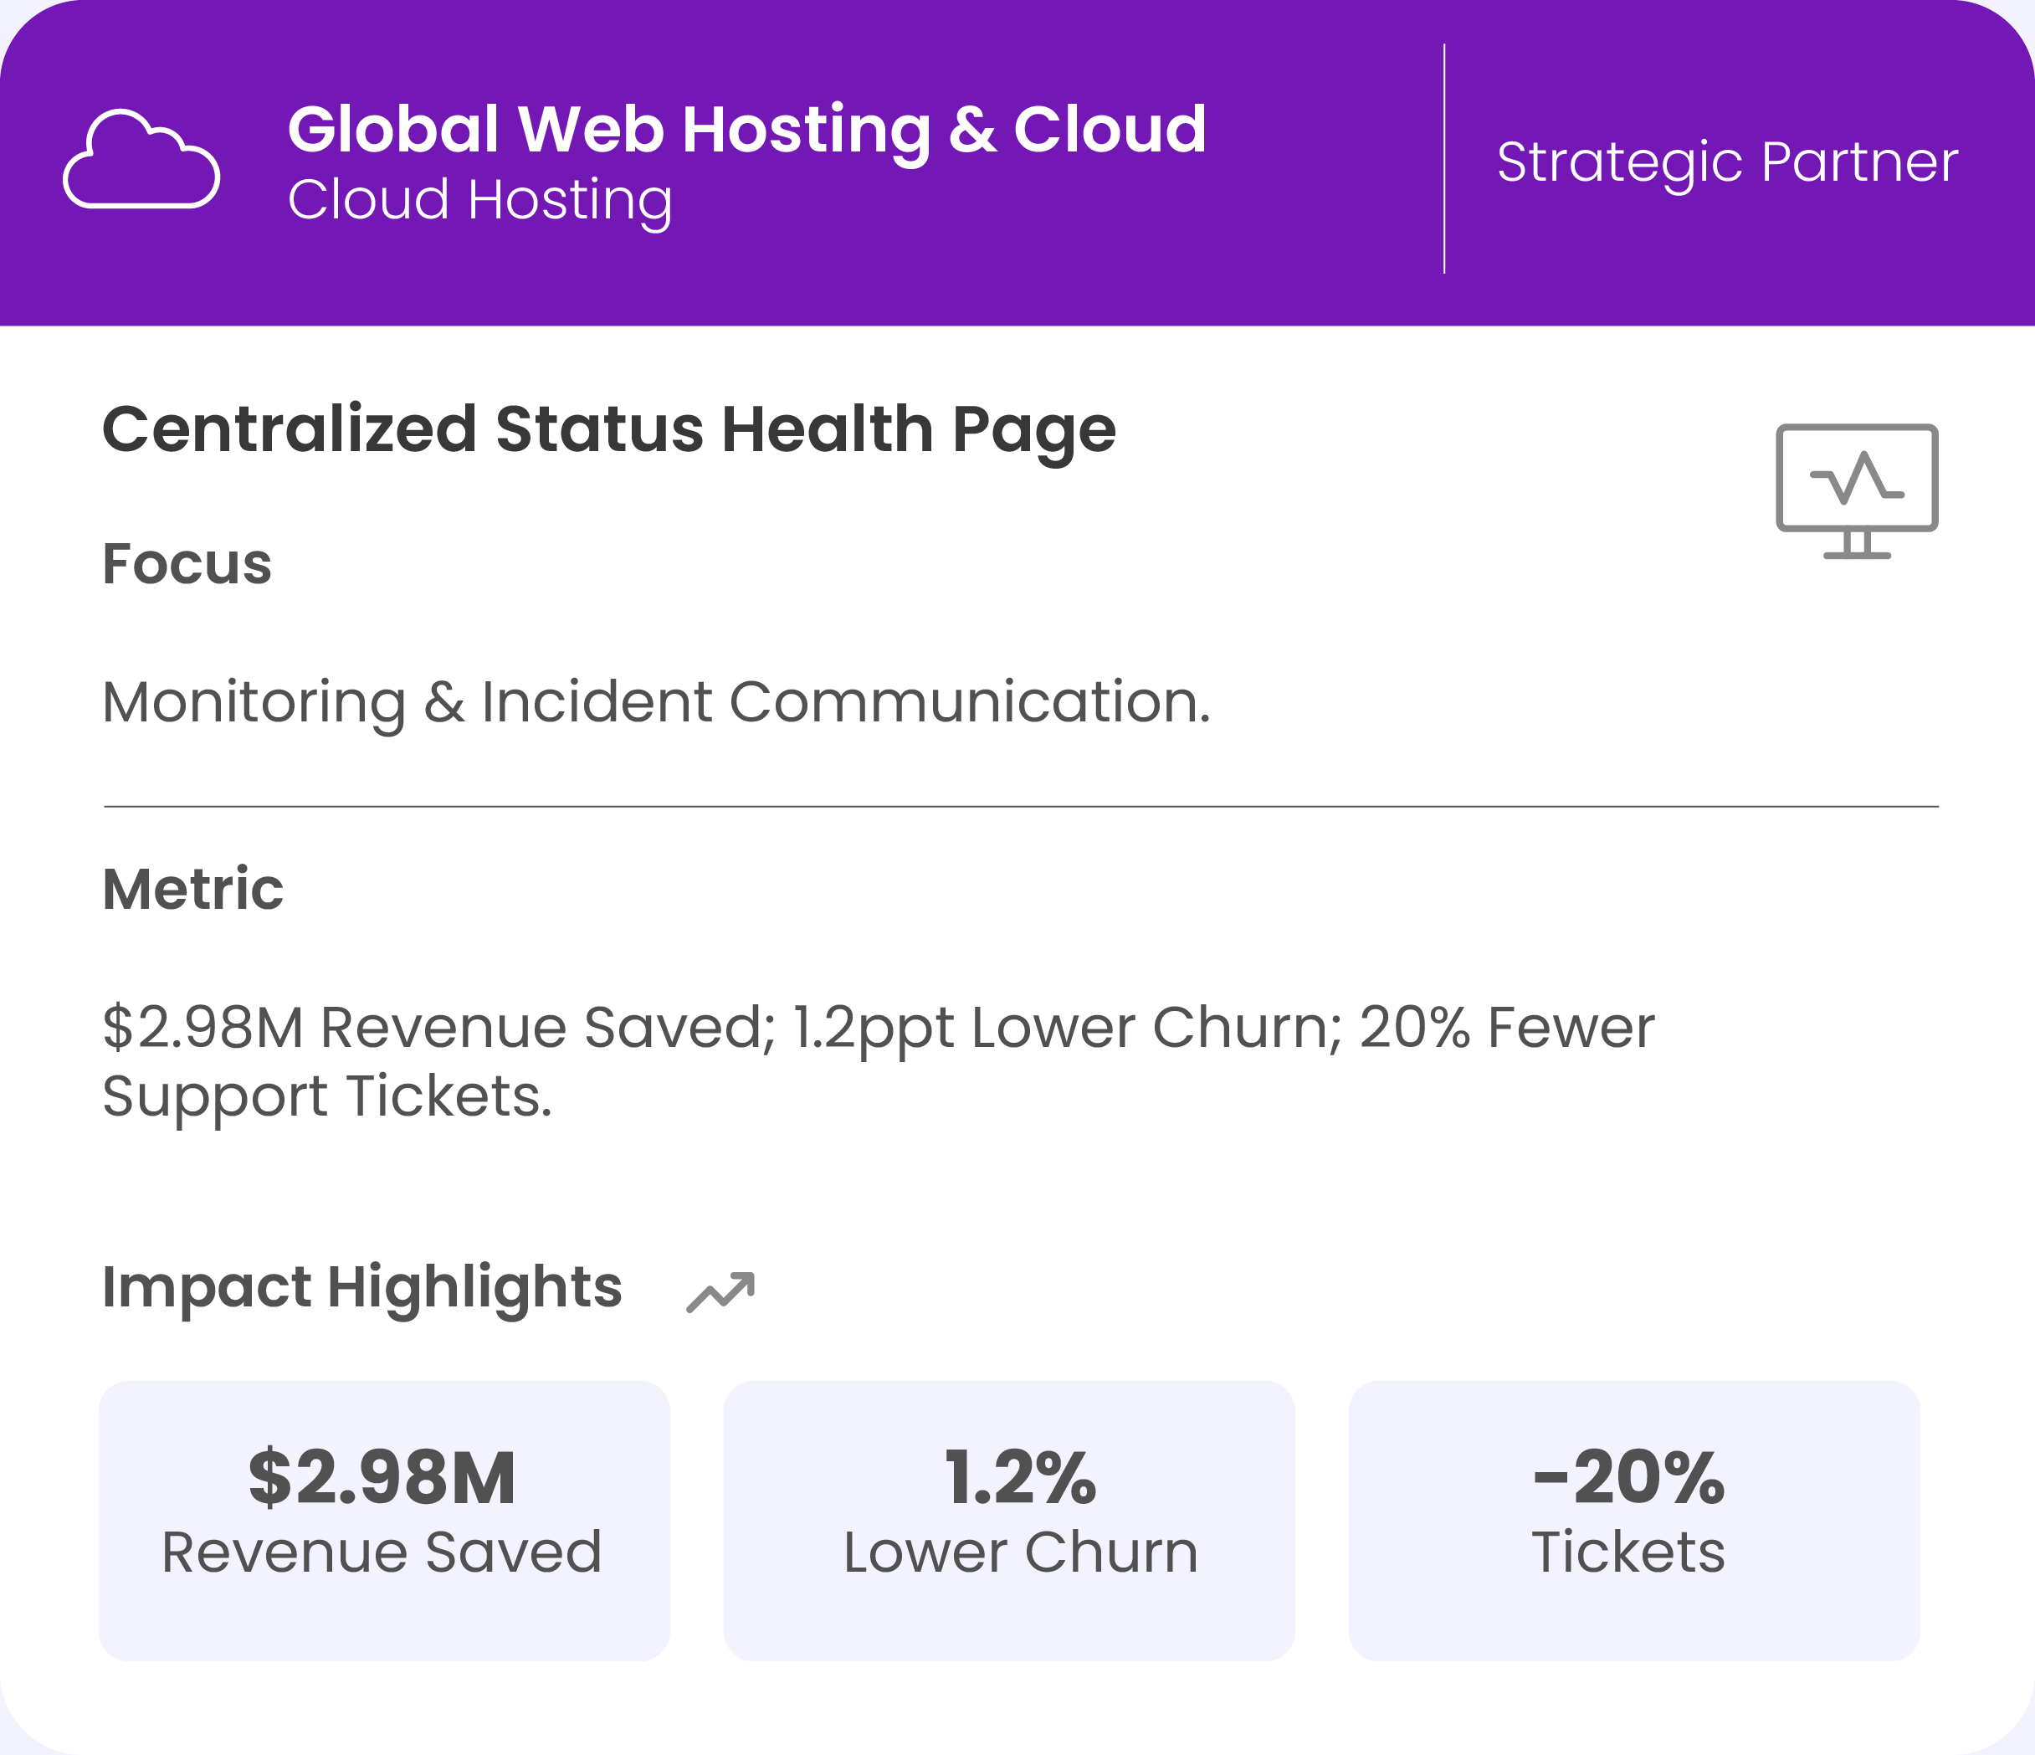This screenshot has width=2035, height=1755.
Task: Click the -20% value
Action: pyautogui.click(x=1628, y=1478)
